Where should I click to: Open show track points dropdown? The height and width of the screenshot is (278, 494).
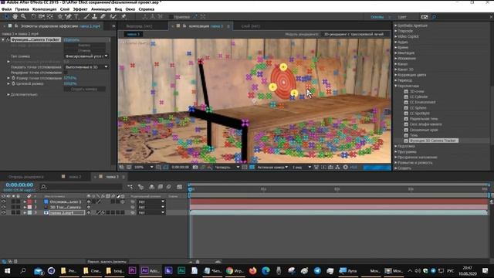(x=86, y=67)
